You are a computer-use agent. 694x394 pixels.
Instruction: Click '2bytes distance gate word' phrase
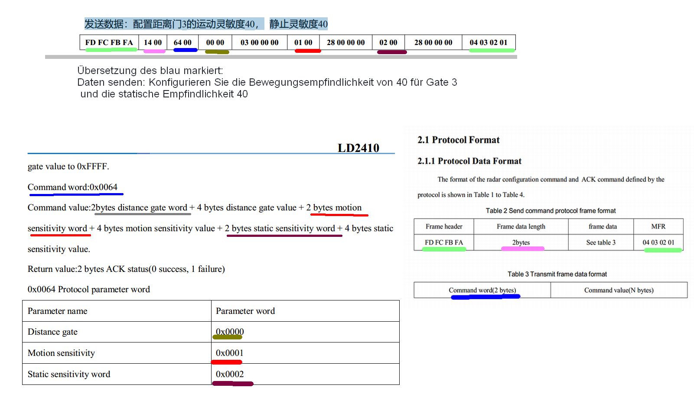(x=139, y=207)
